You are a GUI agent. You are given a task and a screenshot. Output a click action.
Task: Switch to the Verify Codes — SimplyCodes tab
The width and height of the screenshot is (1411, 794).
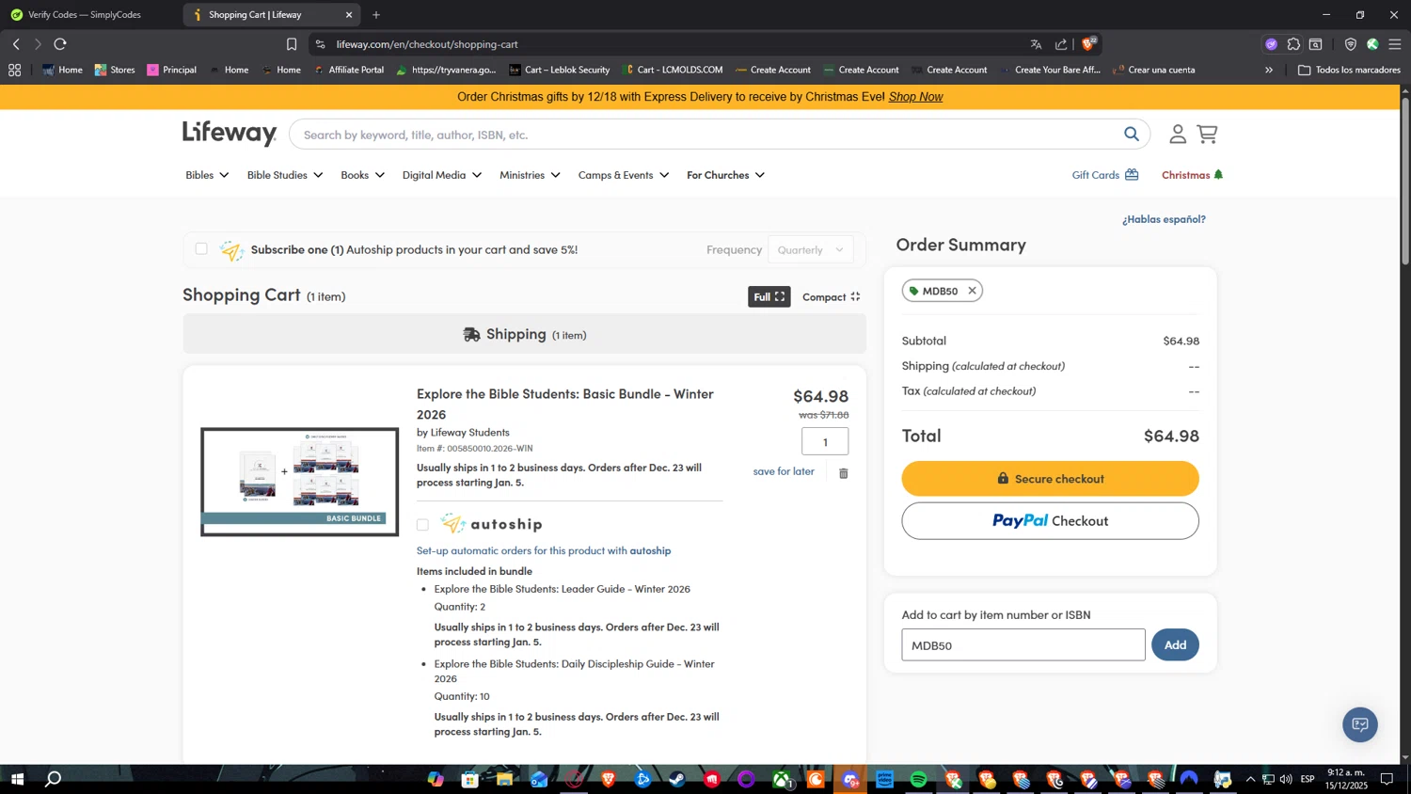tap(85, 15)
